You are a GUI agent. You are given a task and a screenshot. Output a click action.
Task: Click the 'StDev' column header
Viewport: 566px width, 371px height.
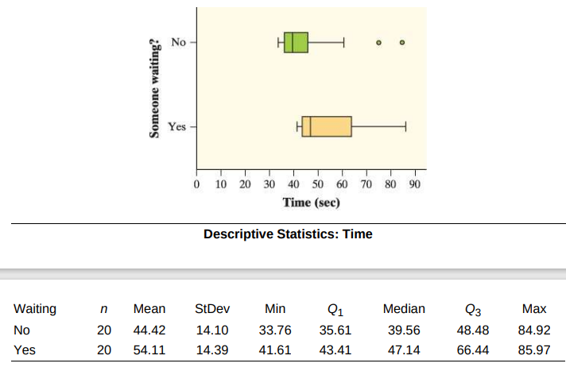212,308
